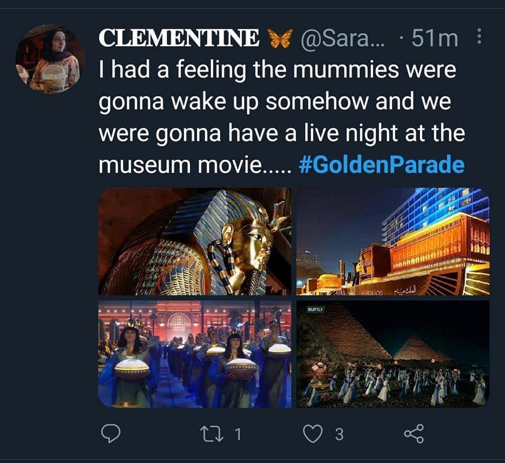The width and height of the screenshot is (505, 463).
Task: Click the RUPTLY watermark on pyramid photo
Action: click(315, 309)
